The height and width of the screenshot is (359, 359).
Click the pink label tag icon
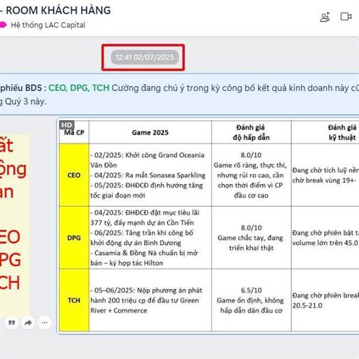point(3,25)
